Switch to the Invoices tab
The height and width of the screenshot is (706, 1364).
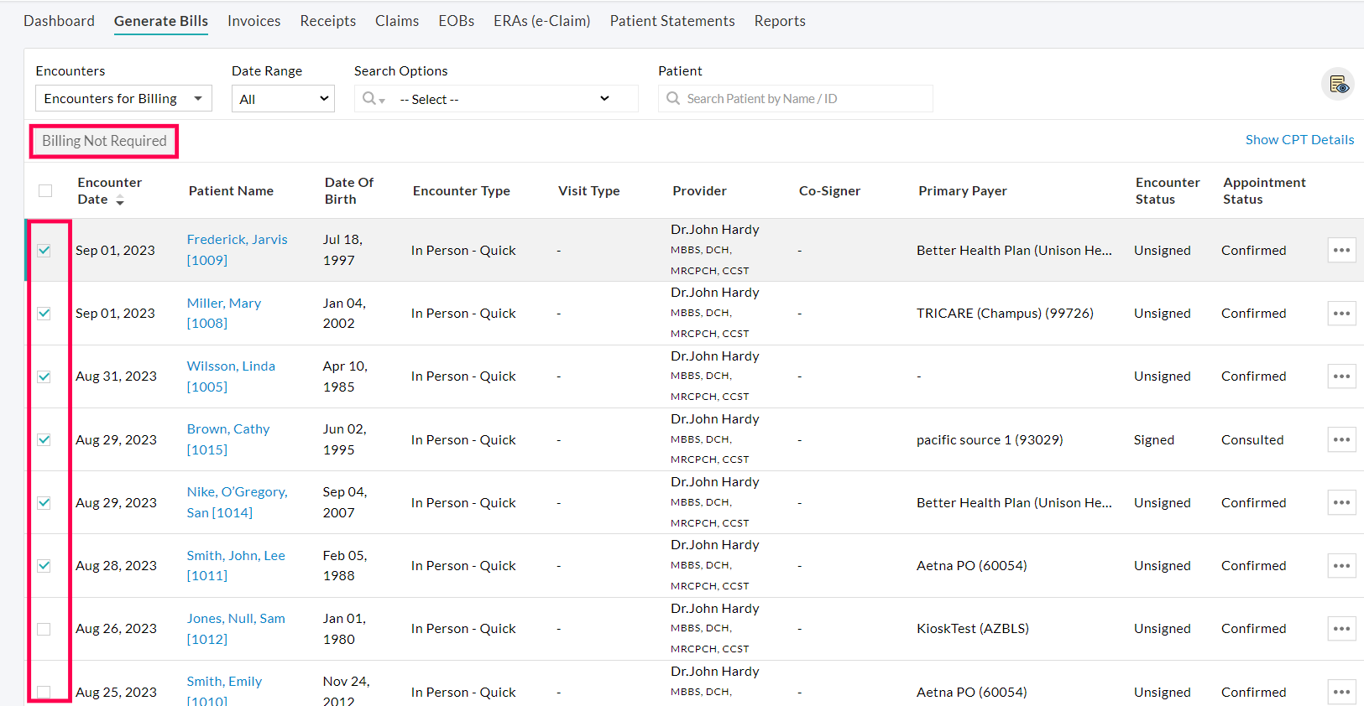click(x=253, y=21)
